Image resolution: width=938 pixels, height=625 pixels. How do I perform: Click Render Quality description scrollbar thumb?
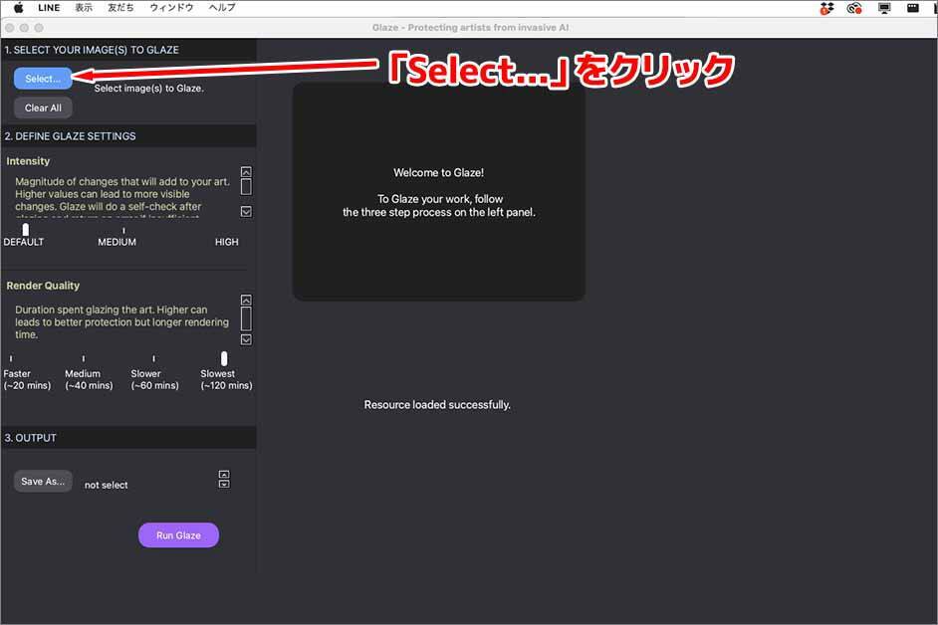[x=246, y=318]
